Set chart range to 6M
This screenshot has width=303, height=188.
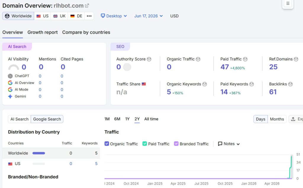tap(117, 119)
